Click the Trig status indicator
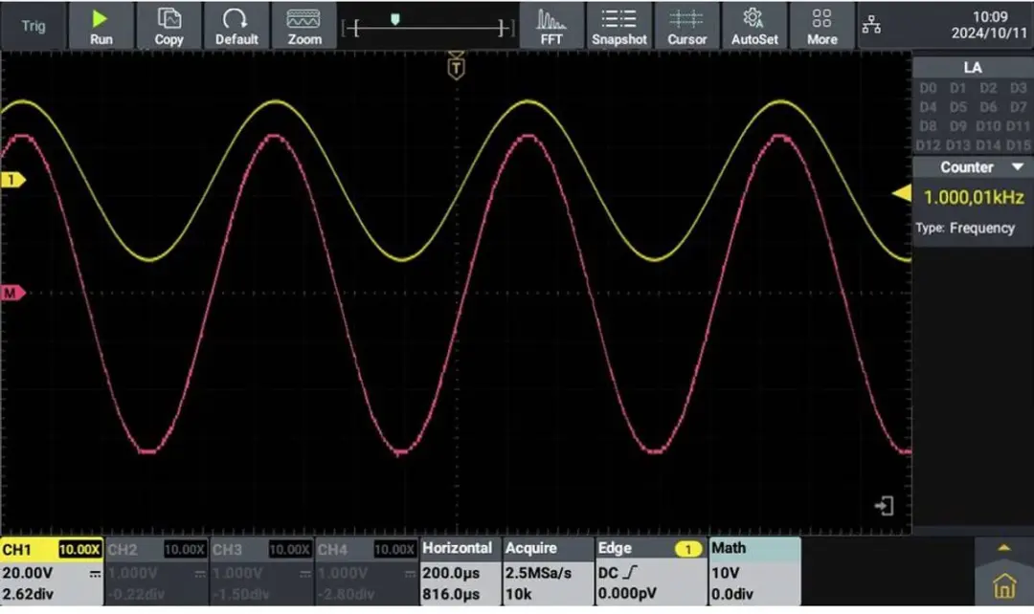This screenshot has width=1034, height=614. [33, 26]
